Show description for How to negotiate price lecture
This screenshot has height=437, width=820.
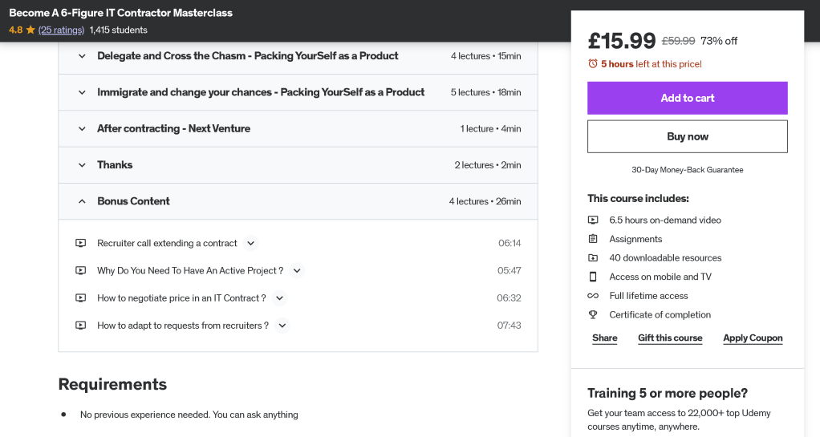pos(280,298)
